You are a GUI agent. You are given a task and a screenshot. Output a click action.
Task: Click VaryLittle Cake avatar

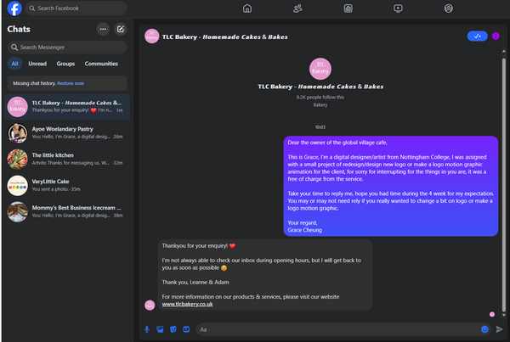(x=18, y=186)
